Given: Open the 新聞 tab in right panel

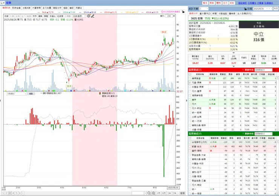Looking at the screenshot, I should [x=215, y=14].
